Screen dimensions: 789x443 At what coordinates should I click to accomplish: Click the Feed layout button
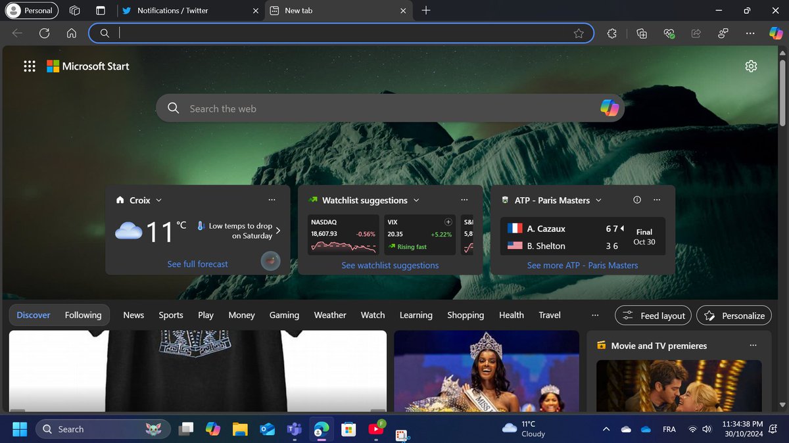654,315
